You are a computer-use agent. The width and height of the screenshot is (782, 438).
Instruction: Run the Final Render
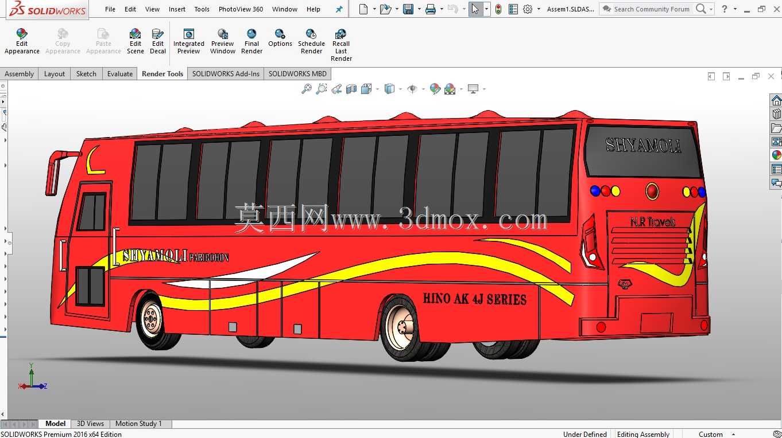pos(251,41)
